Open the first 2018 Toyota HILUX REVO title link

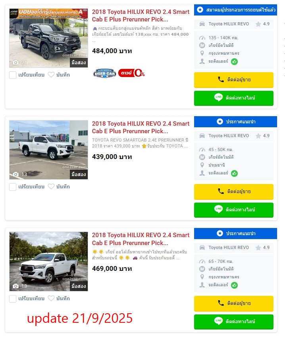pyautogui.click(x=141, y=15)
